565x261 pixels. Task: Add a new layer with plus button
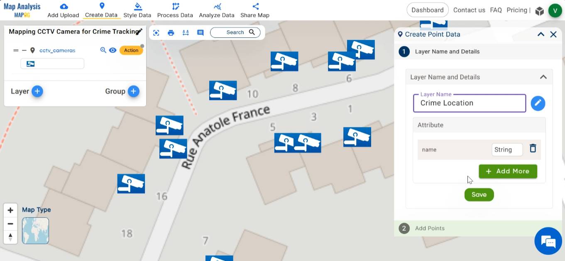37,91
